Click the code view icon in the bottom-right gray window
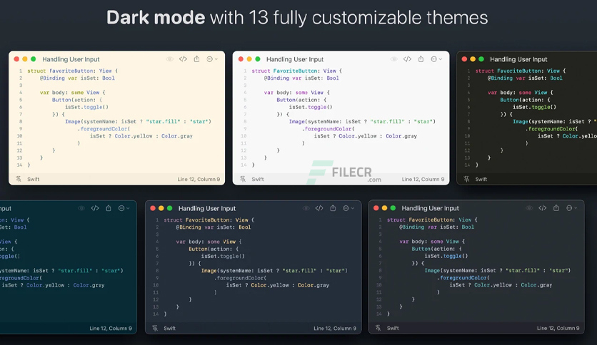The width and height of the screenshot is (597, 345). [543, 208]
